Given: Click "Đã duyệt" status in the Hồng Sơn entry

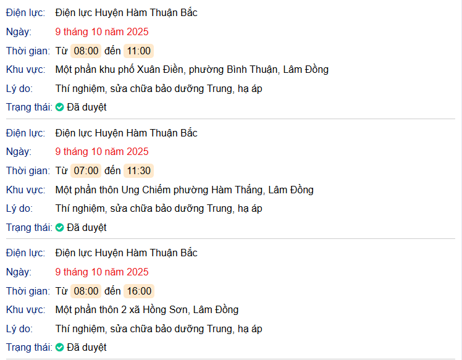Looking at the screenshot, I should pyautogui.click(x=86, y=348).
